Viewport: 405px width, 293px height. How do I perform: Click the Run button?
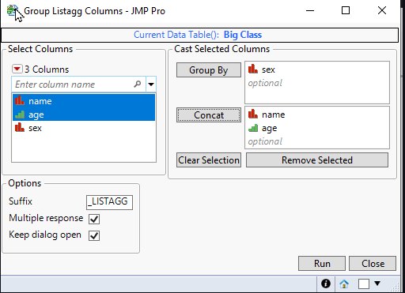pyautogui.click(x=322, y=263)
